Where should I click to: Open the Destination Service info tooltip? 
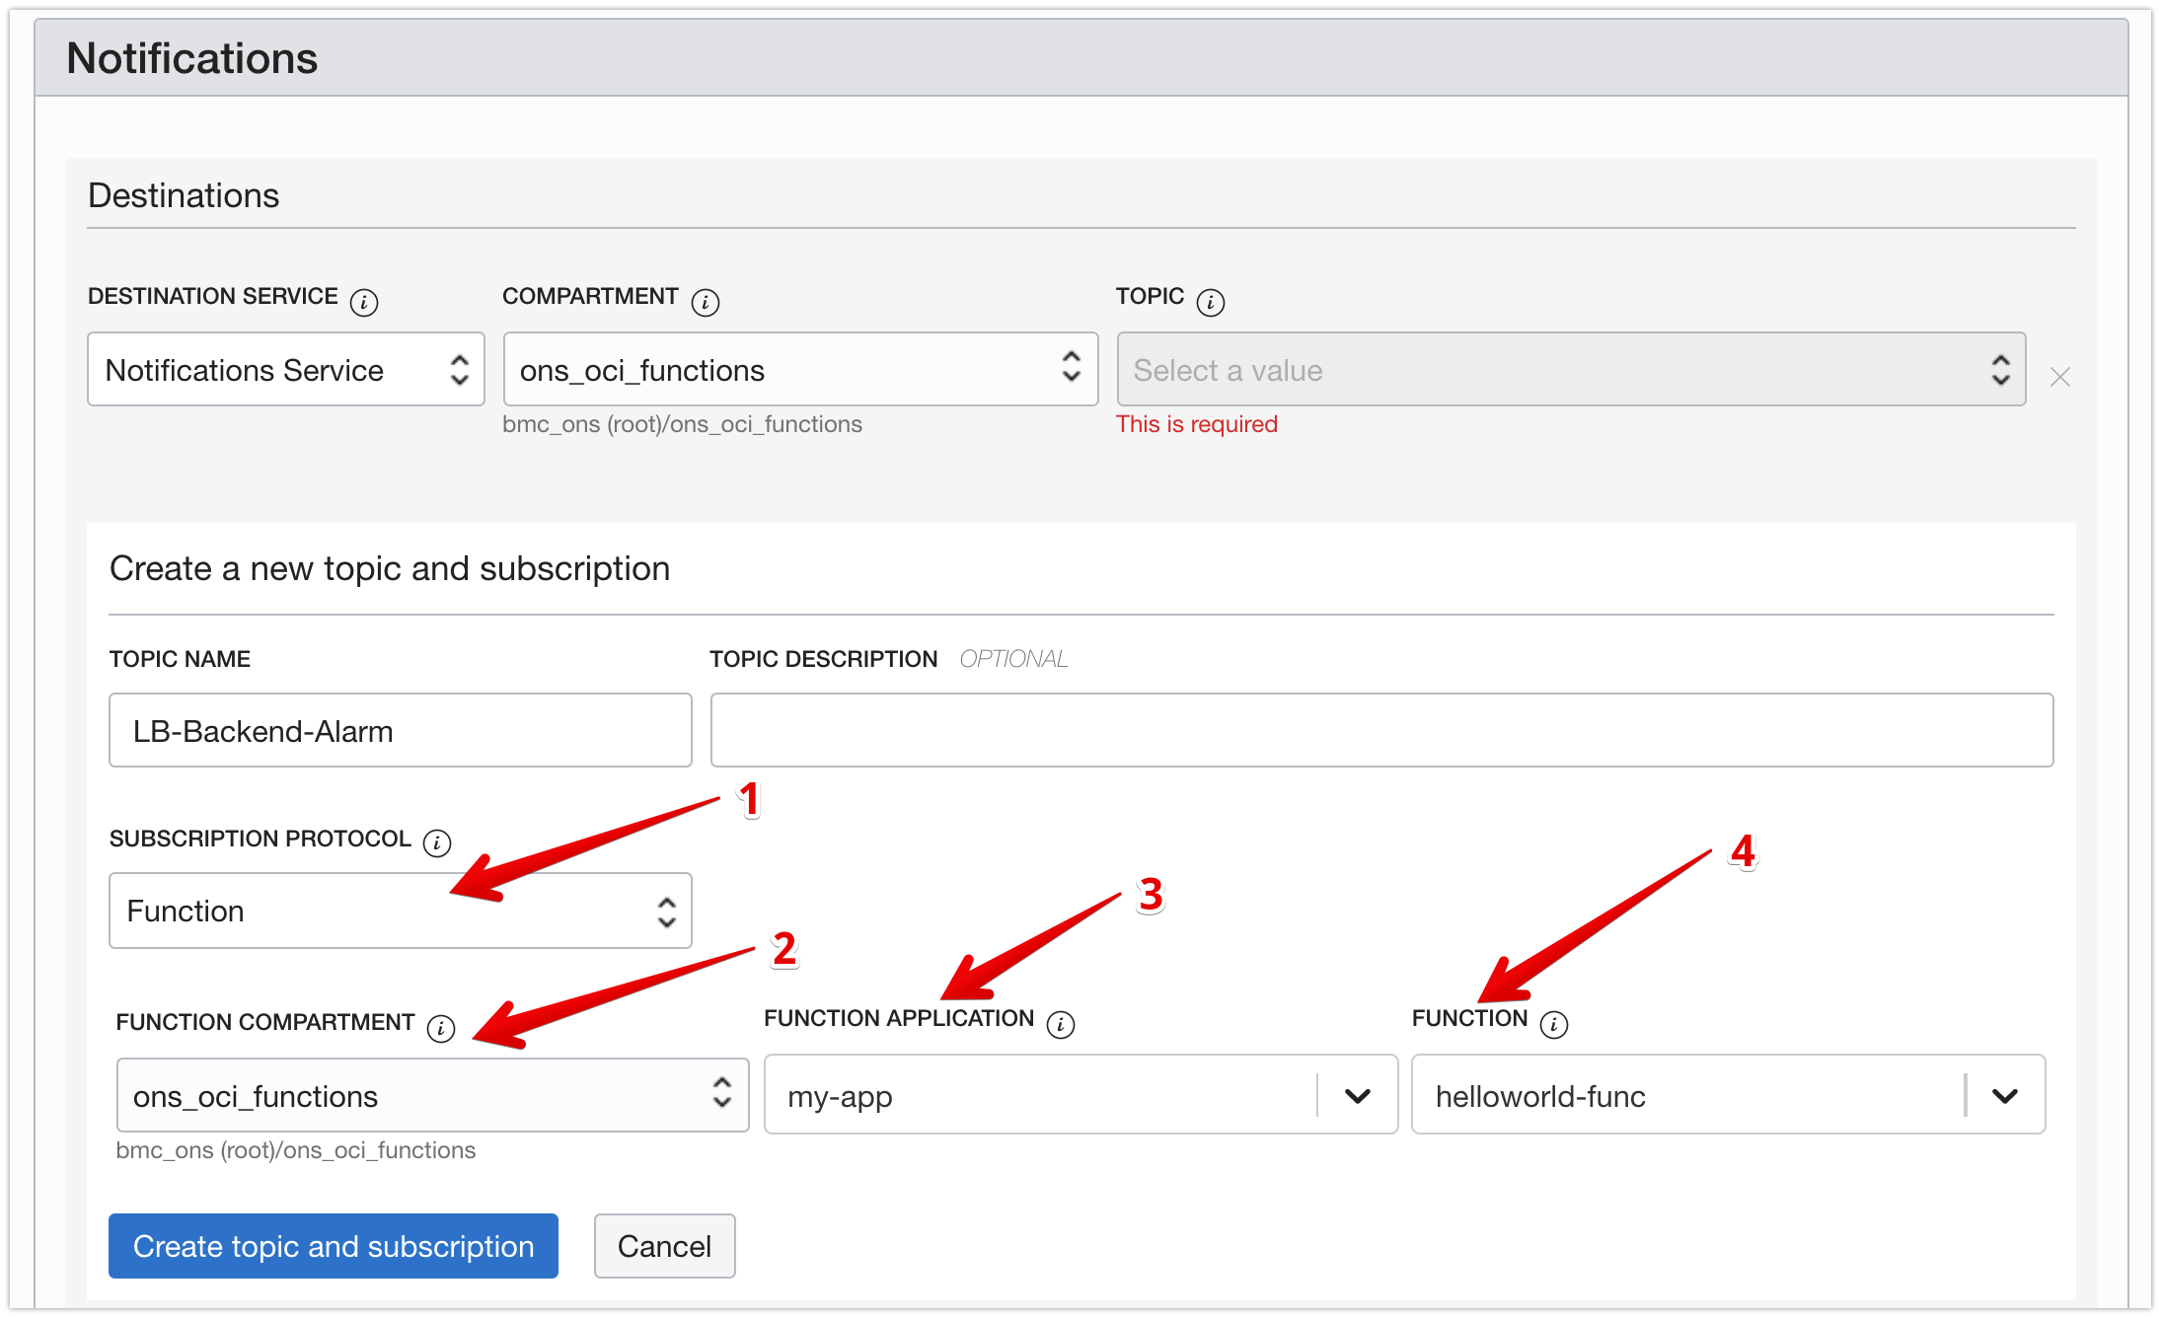coord(364,301)
